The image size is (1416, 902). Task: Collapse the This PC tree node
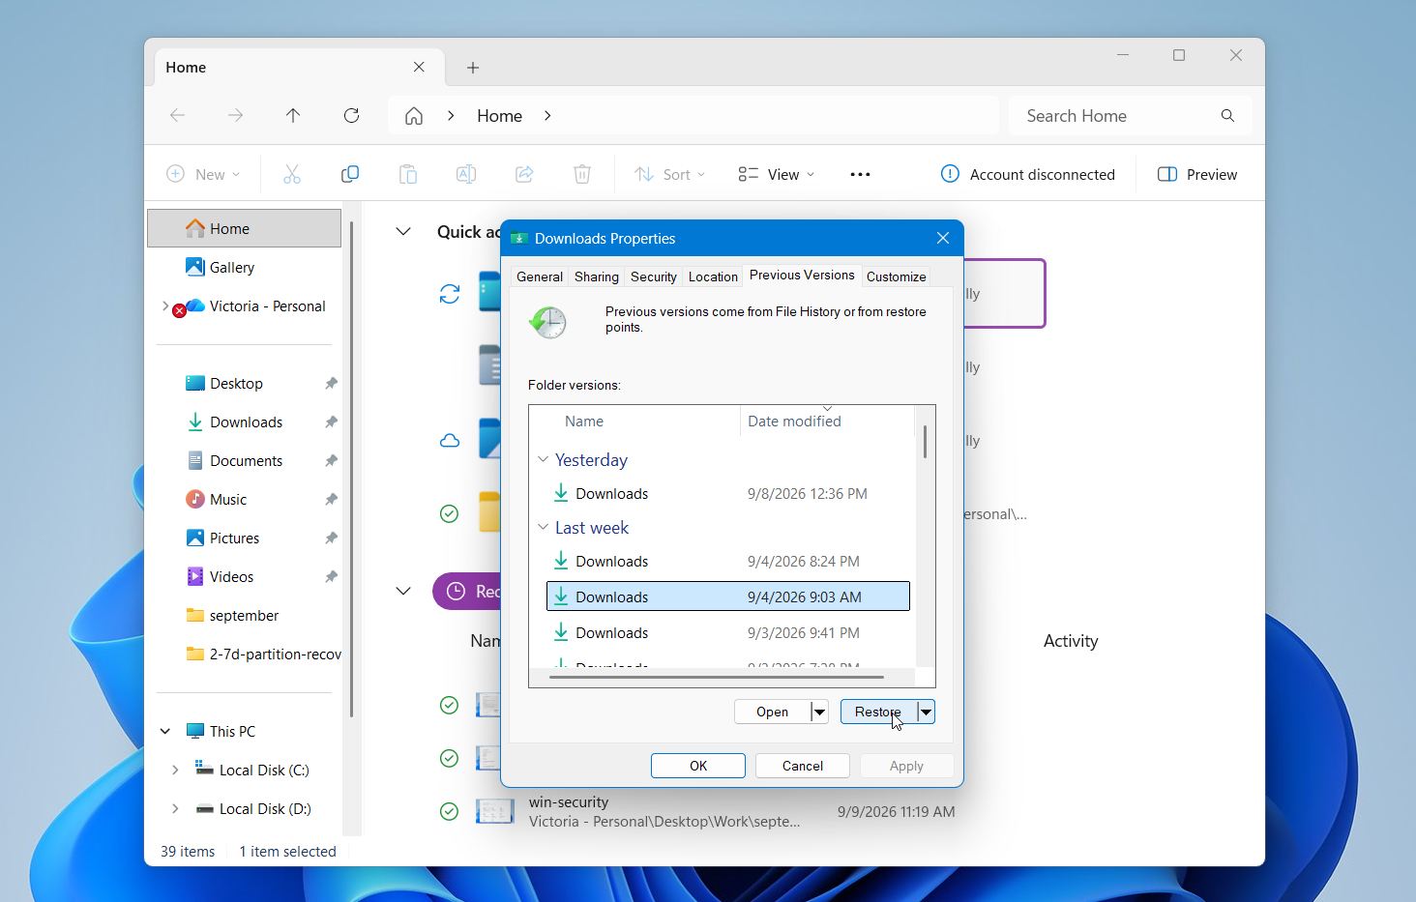(x=165, y=731)
